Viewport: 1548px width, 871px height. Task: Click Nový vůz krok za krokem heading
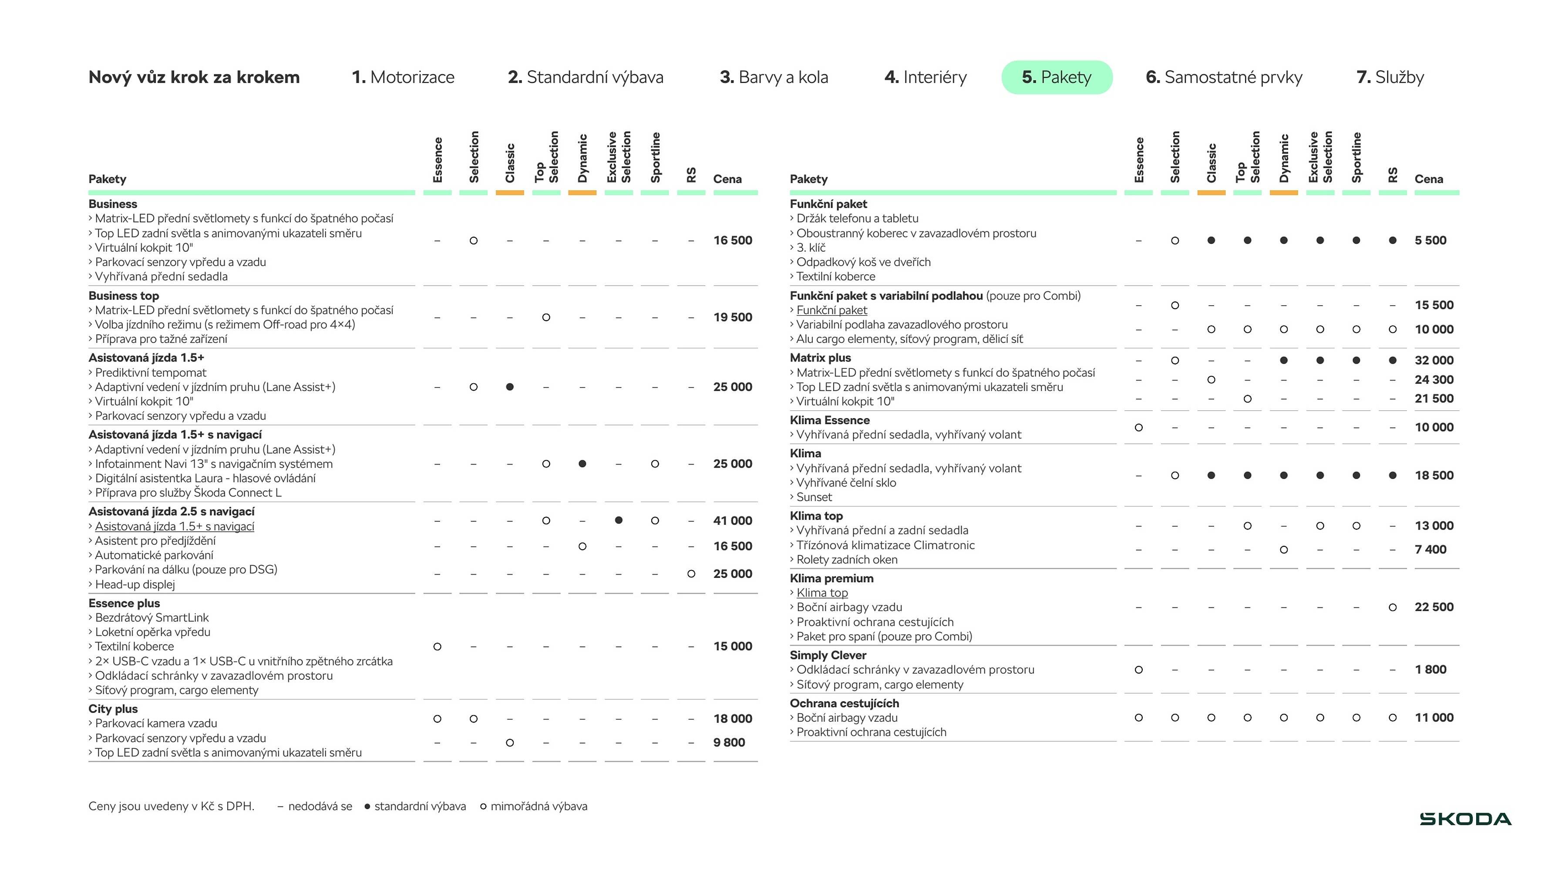193,77
